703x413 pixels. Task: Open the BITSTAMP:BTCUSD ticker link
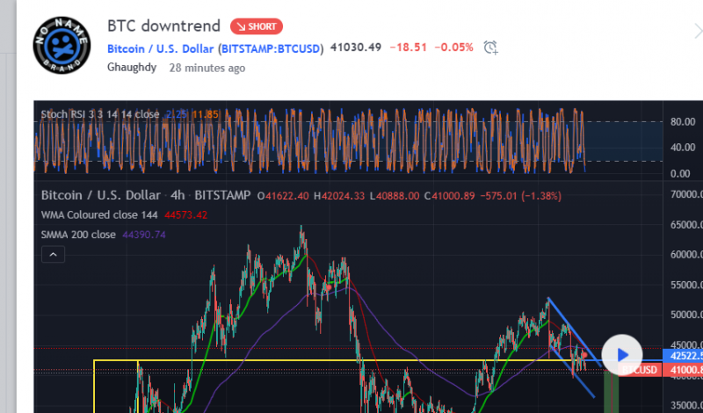tap(271, 49)
